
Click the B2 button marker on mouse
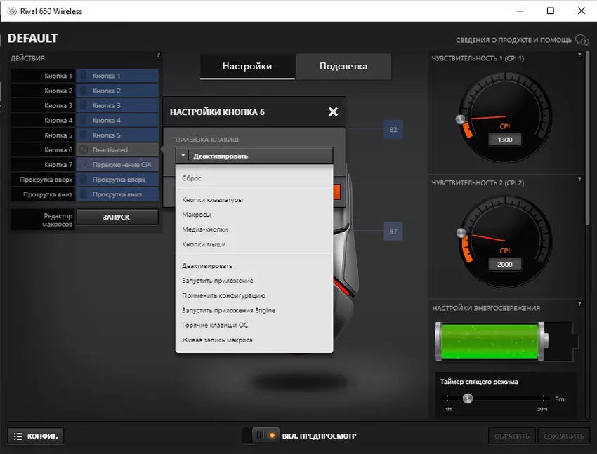(x=393, y=130)
